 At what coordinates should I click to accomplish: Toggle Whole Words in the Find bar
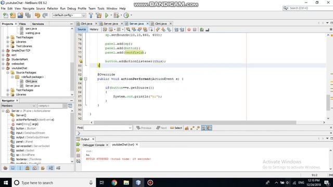[x=193, y=128]
